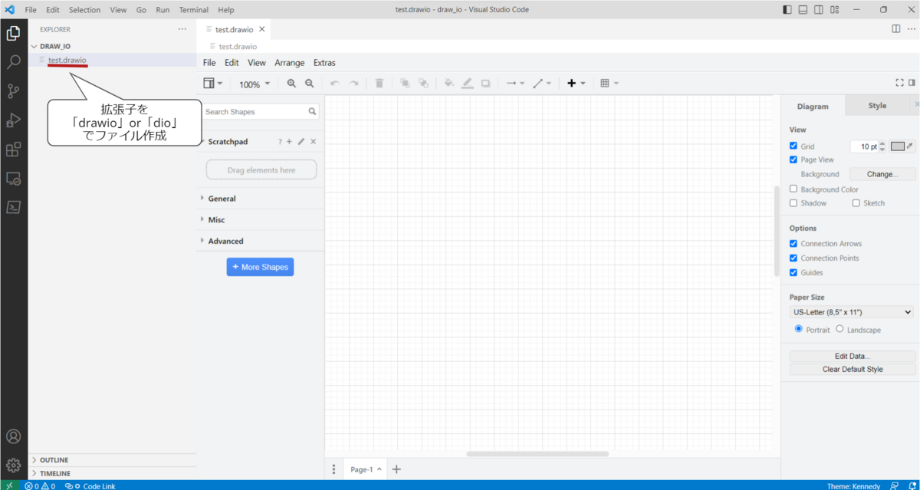Collapse the format panel via toolbar icon

click(x=912, y=83)
